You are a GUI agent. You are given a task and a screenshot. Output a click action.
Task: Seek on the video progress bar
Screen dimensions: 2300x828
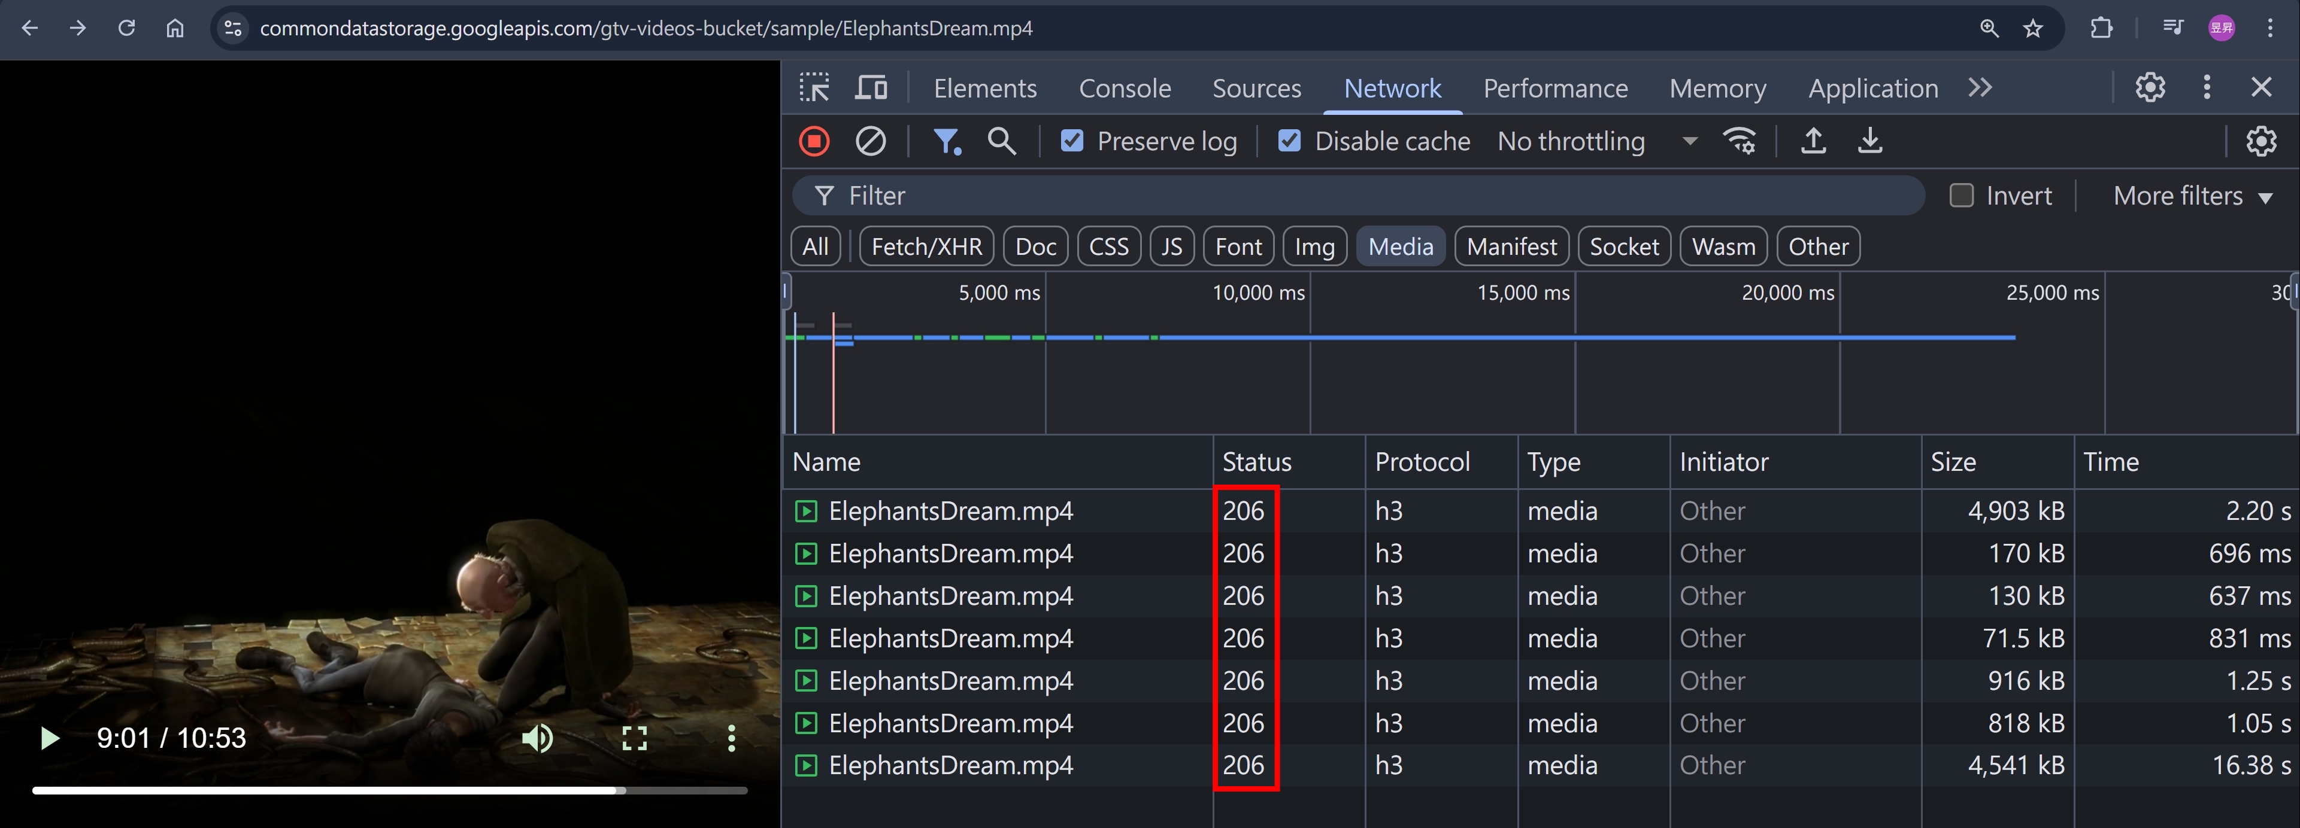(x=389, y=790)
